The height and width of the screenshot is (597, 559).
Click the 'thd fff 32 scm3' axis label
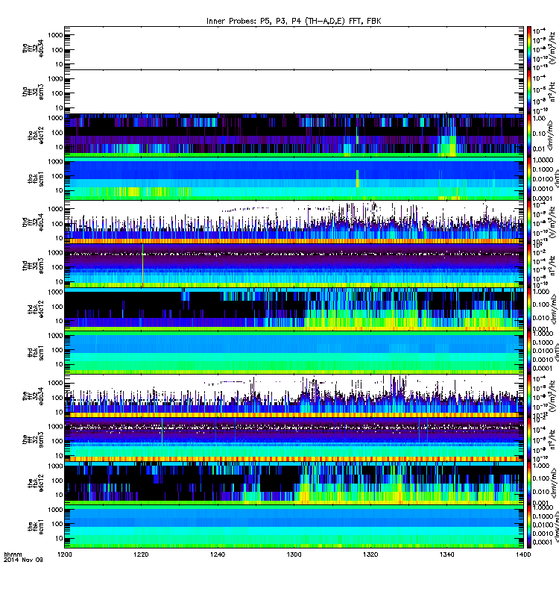pos(33,266)
